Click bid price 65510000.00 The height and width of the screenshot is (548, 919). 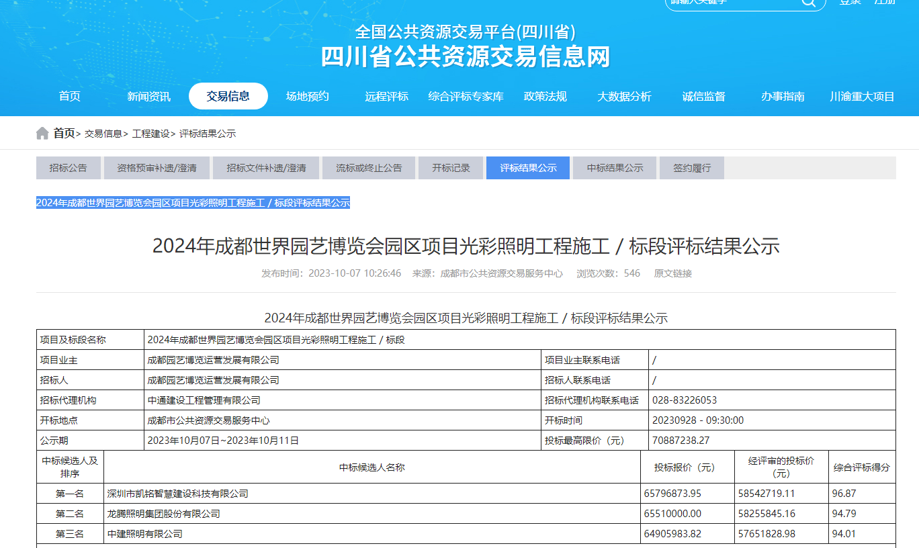click(x=672, y=514)
